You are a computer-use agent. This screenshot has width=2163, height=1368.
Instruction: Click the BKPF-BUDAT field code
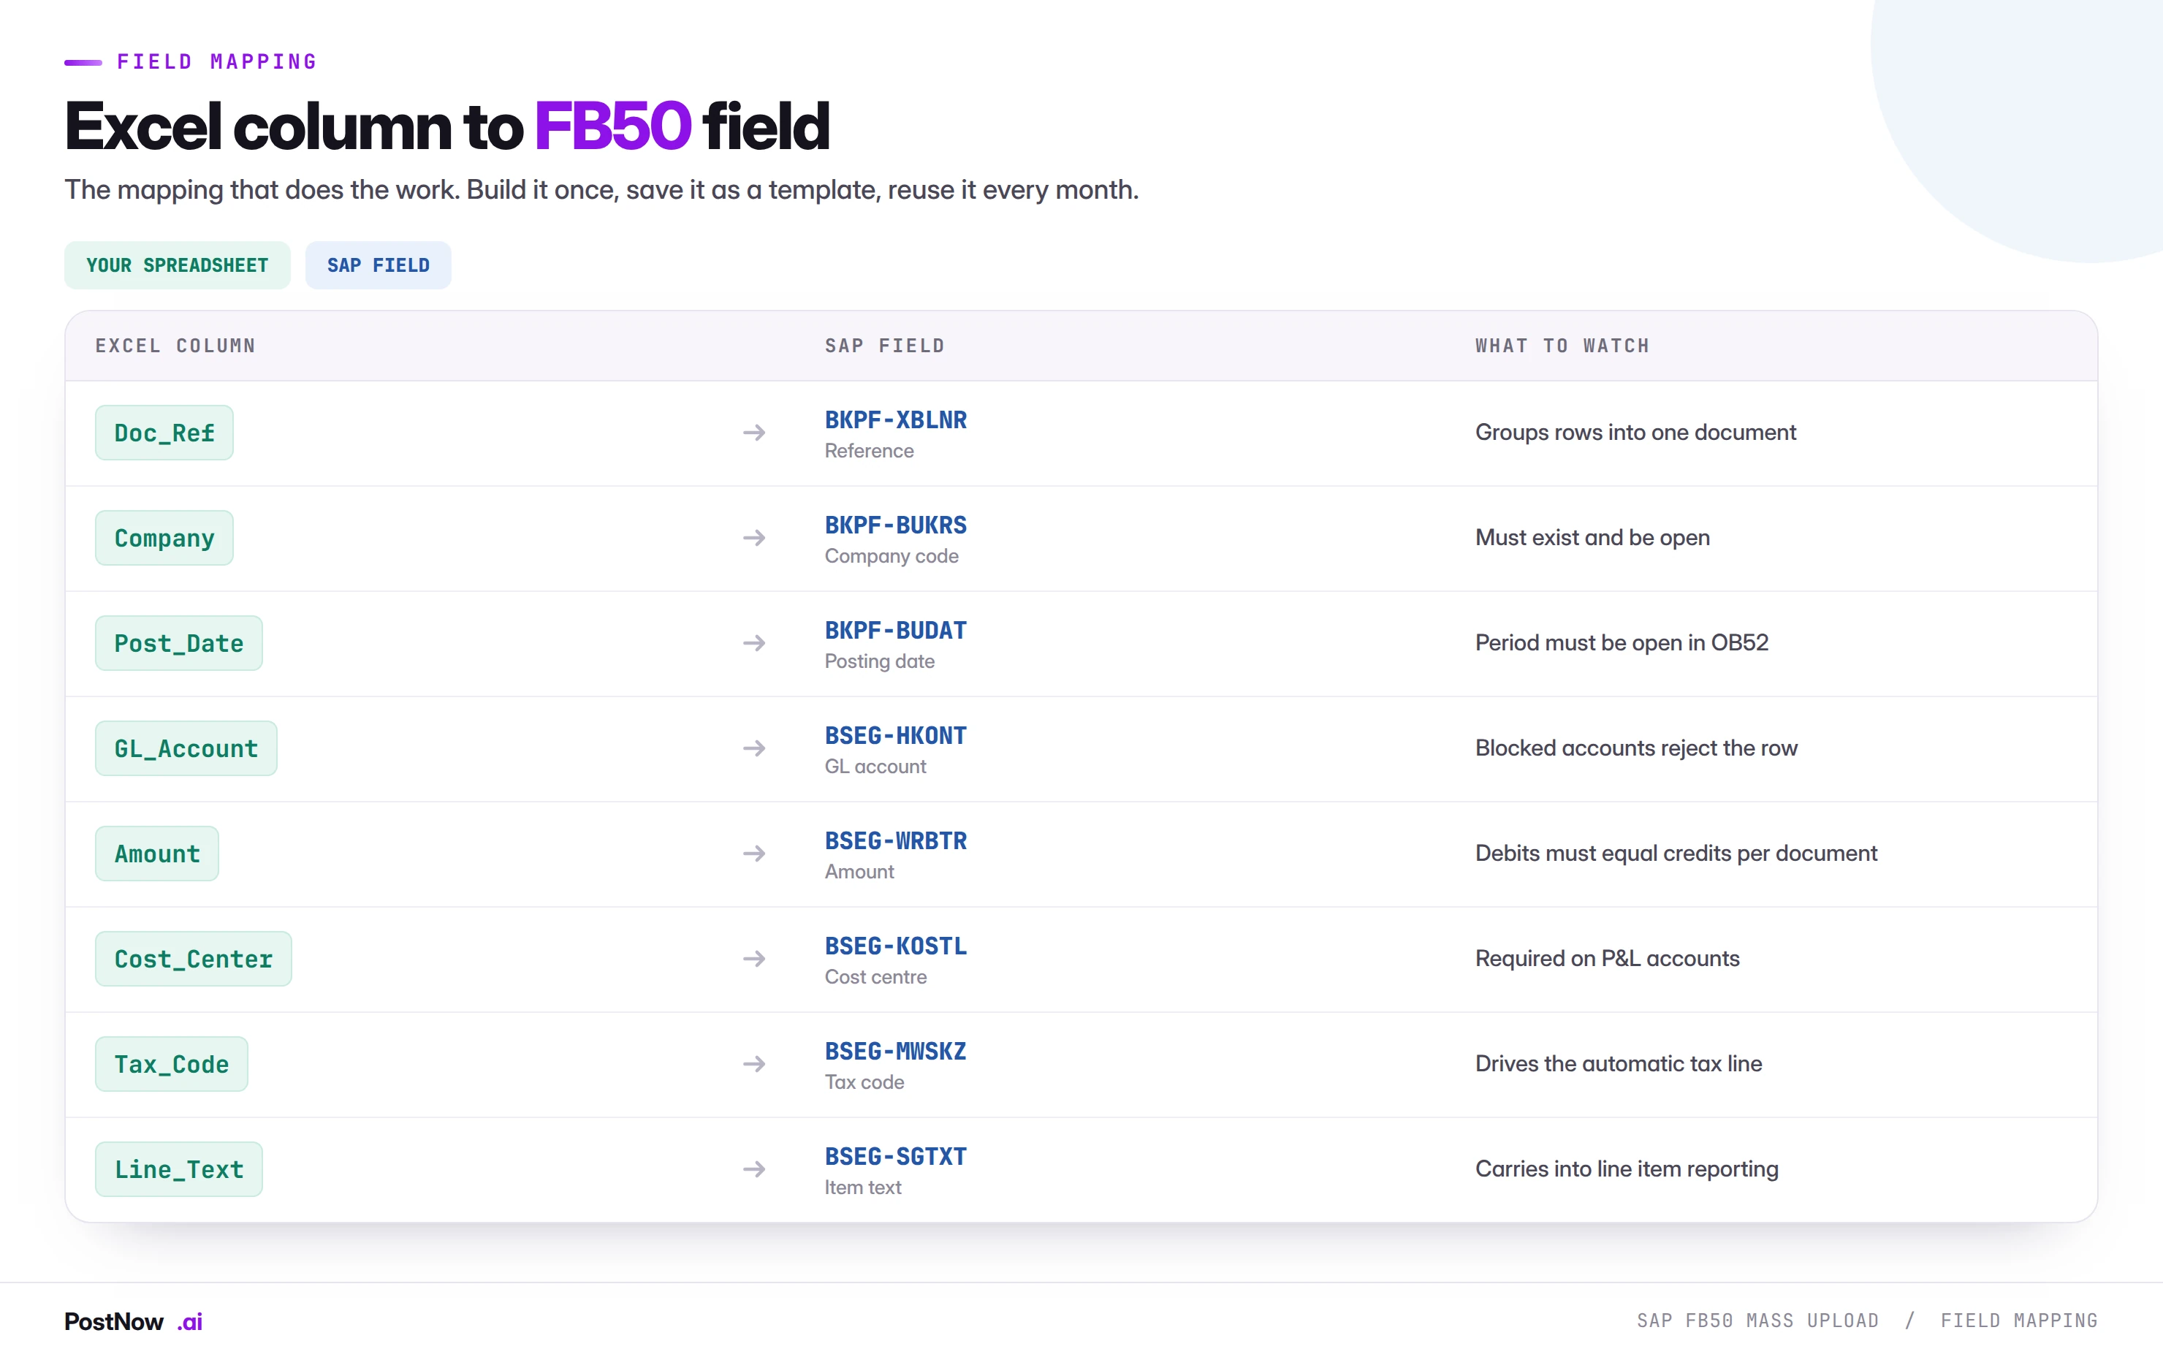point(896,630)
